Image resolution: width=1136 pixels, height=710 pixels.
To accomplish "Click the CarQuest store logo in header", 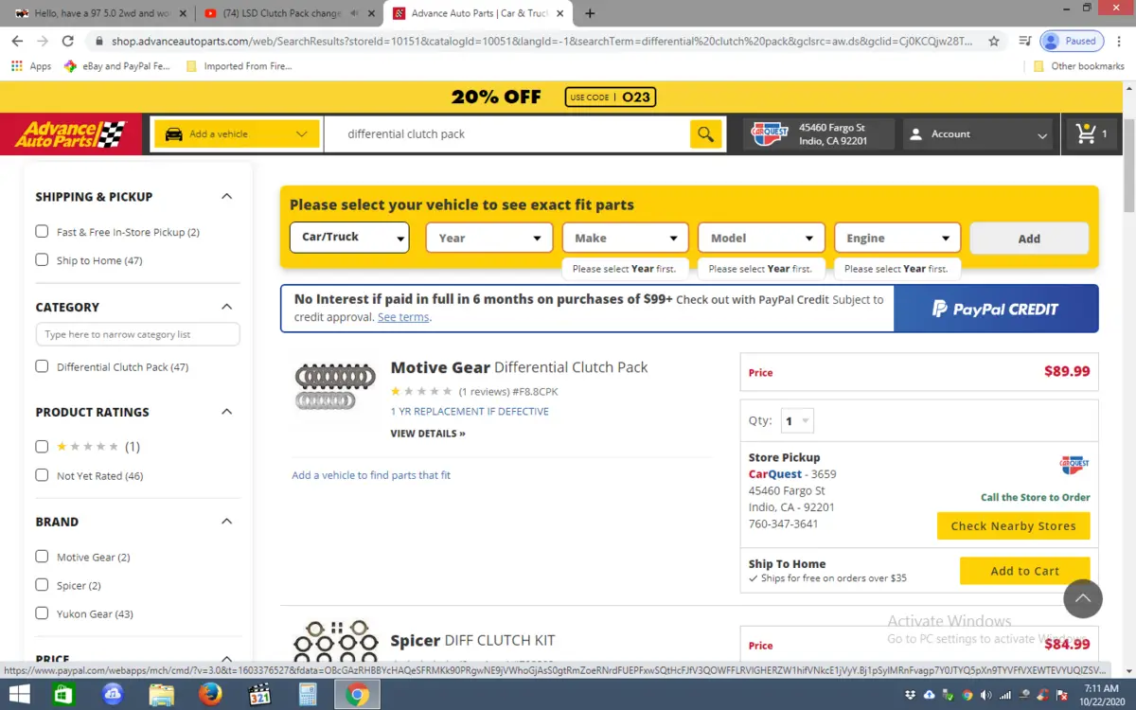I will [x=770, y=134].
